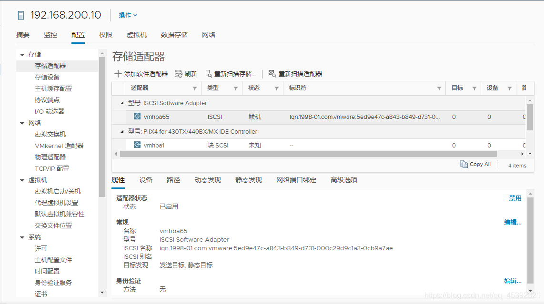Open the 操作 actions dropdown
The height and width of the screenshot is (304, 544).
tap(128, 15)
